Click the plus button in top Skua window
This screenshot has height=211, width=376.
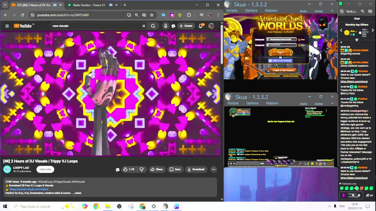coord(332,11)
